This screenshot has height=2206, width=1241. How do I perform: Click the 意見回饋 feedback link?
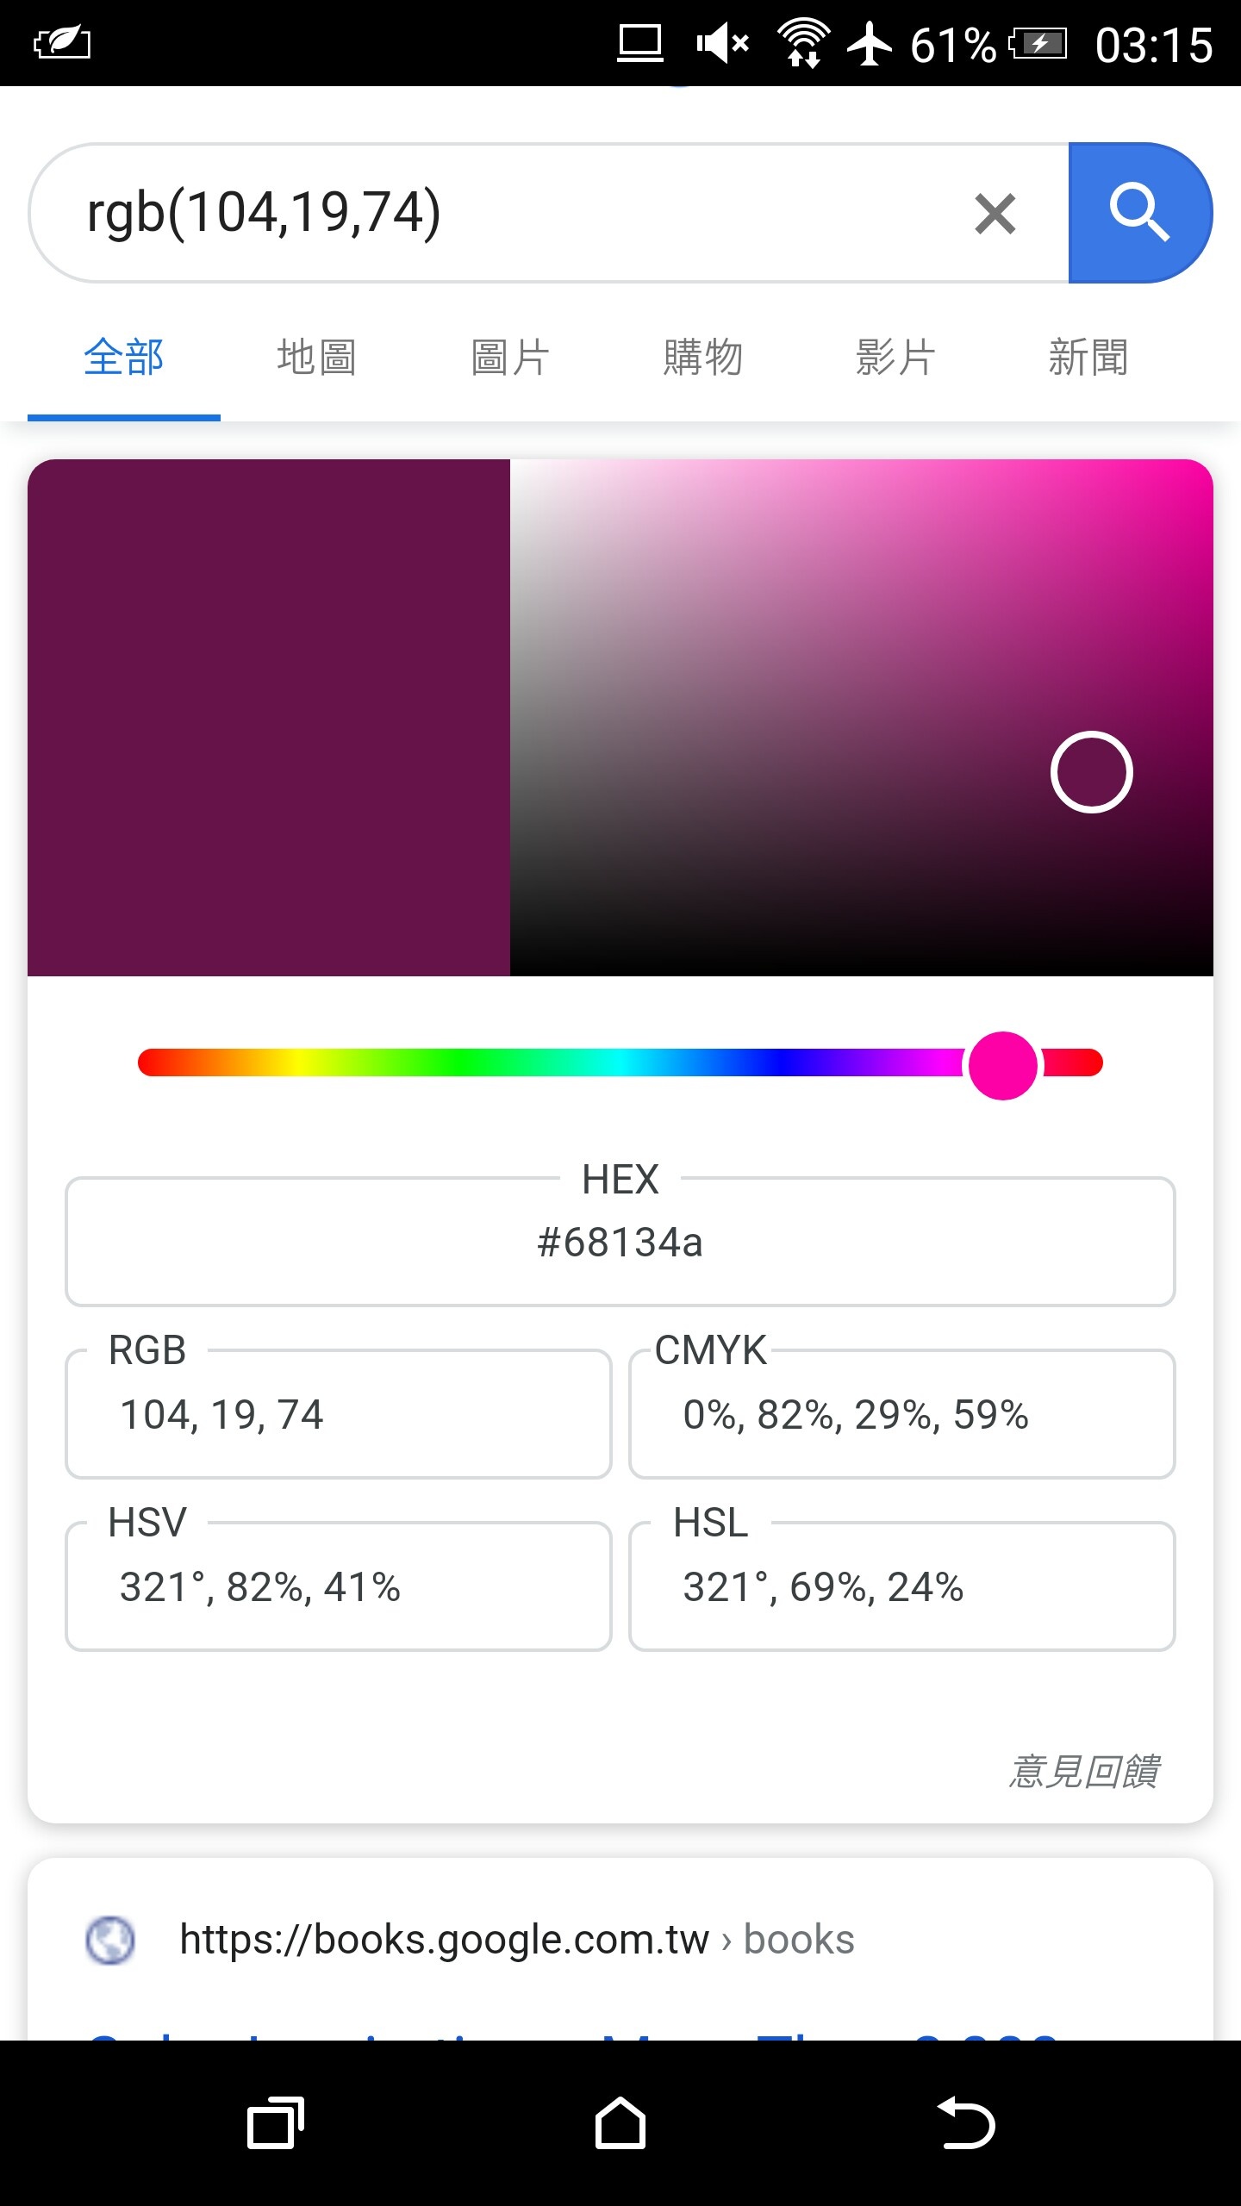[1084, 1772]
